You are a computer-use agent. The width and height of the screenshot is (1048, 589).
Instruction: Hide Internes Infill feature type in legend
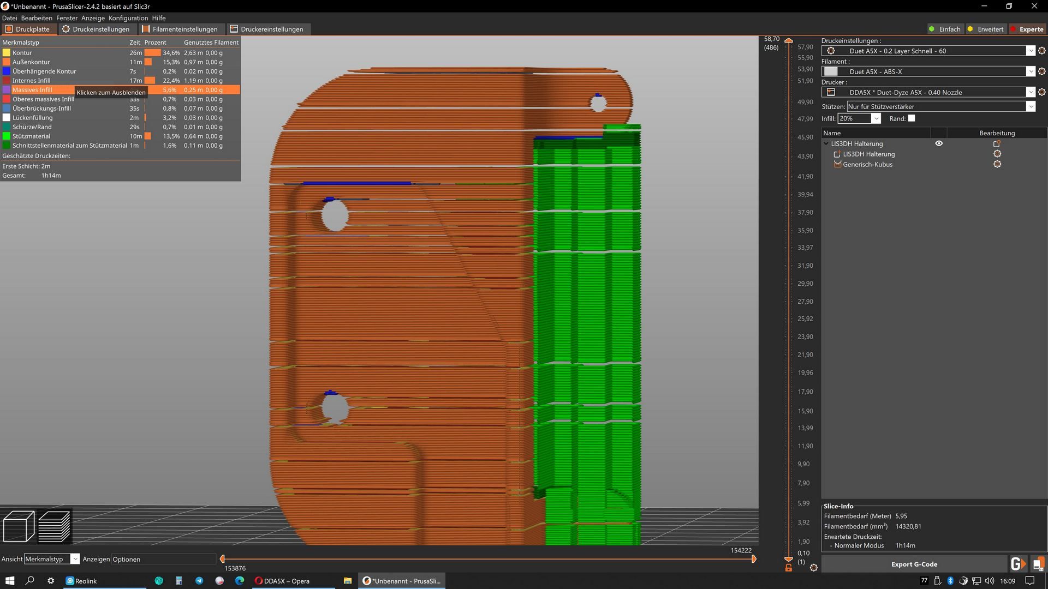point(120,81)
